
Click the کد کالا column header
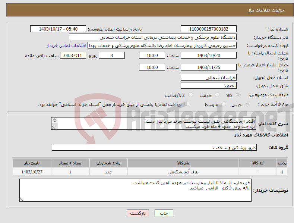tap(258, 163)
